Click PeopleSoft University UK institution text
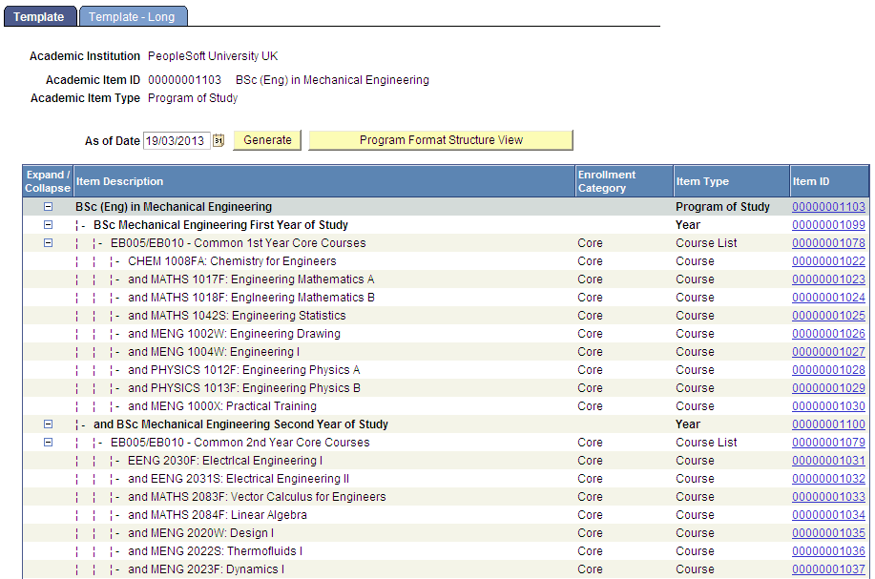 [x=213, y=56]
